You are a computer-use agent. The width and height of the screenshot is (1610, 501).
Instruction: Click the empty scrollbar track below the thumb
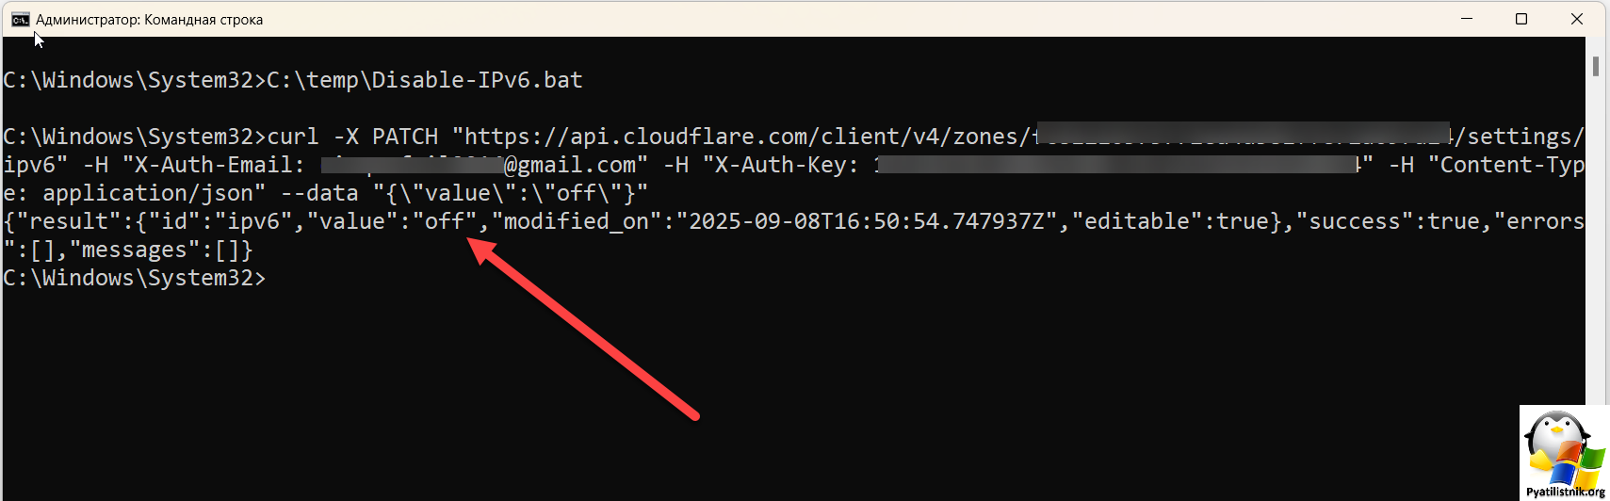1596,235
